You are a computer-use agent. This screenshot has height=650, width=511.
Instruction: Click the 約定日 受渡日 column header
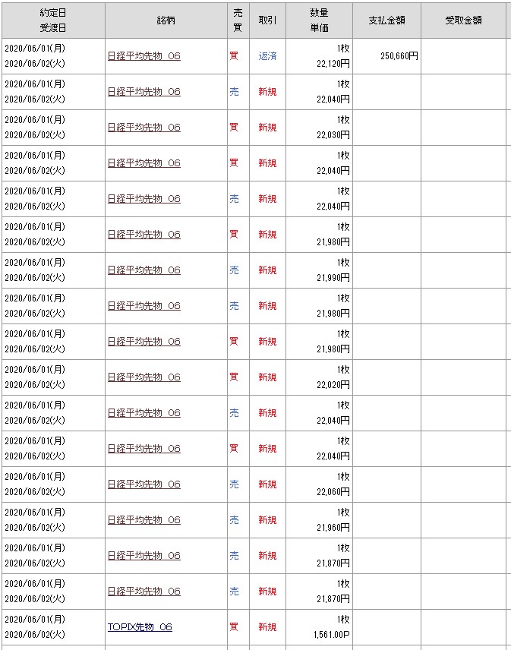[x=52, y=21]
